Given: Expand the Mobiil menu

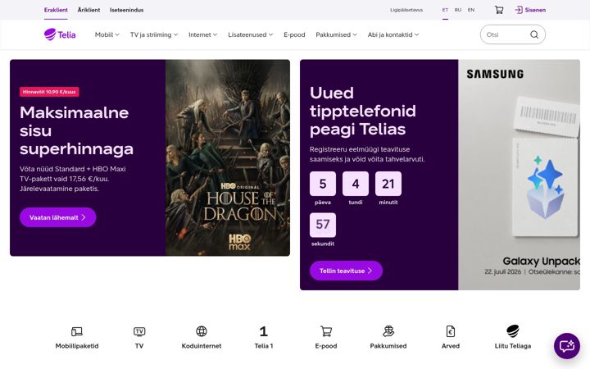Looking at the screenshot, I should pyautogui.click(x=107, y=34).
